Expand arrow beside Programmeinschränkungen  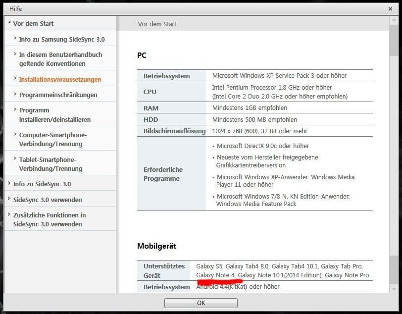[x=15, y=94]
